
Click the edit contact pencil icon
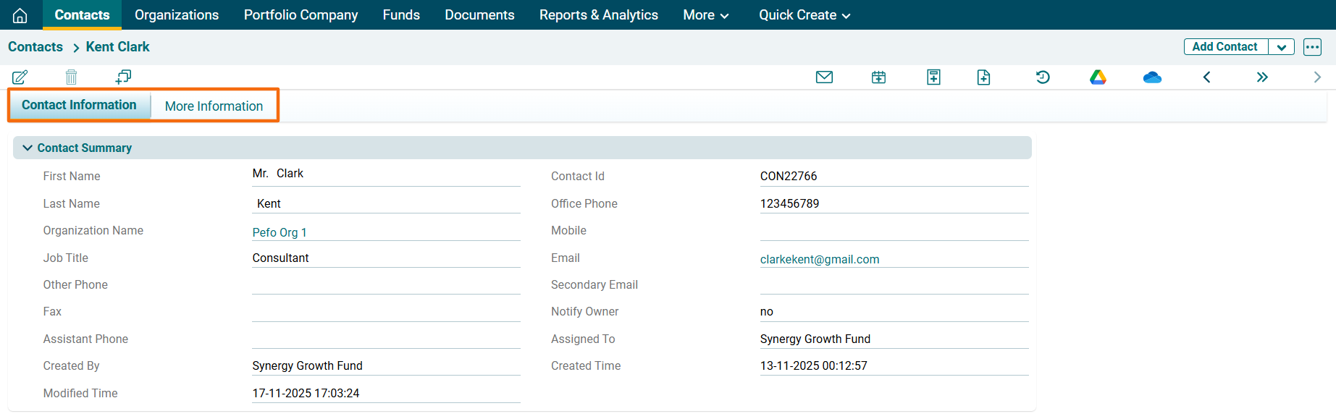[x=20, y=77]
